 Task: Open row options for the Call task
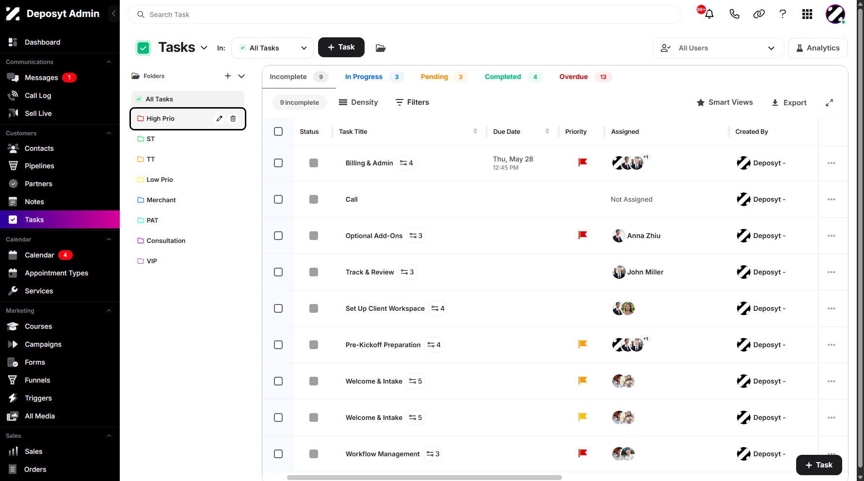point(832,199)
